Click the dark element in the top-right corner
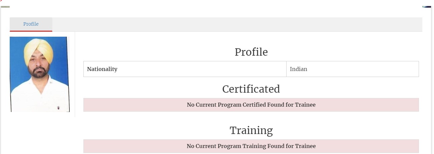The height and width of the screenshot is (154, 434). (426, 7)
